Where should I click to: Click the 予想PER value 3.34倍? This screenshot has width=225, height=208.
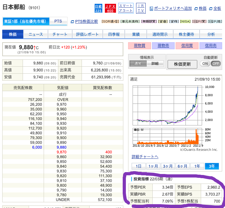point(167,187)
